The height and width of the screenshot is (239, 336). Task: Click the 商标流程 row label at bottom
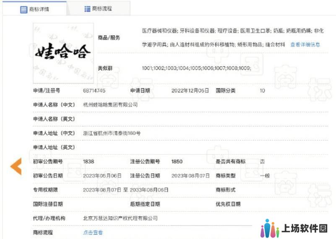click(43, 232)
